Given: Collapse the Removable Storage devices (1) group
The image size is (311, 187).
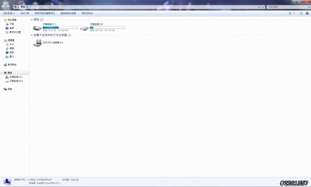Looking at the screenshot, I should pos(32,35).
